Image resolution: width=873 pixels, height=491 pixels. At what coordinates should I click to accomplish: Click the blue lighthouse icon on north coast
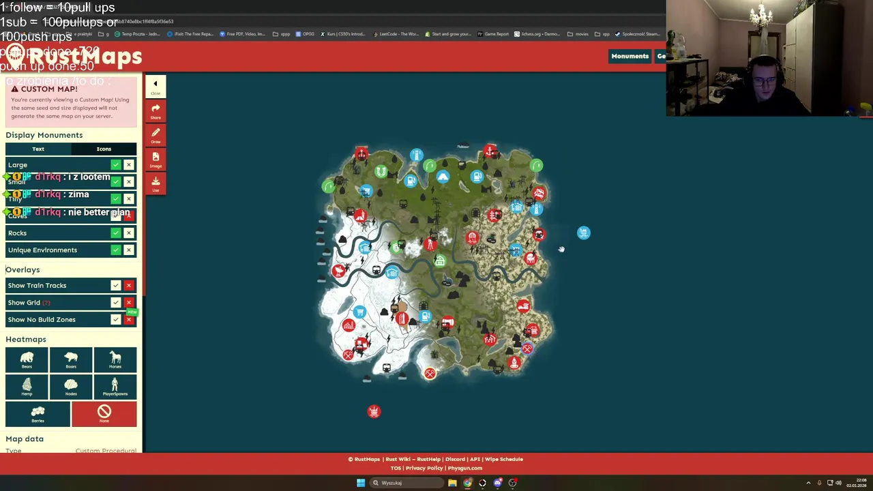(417, 156)
